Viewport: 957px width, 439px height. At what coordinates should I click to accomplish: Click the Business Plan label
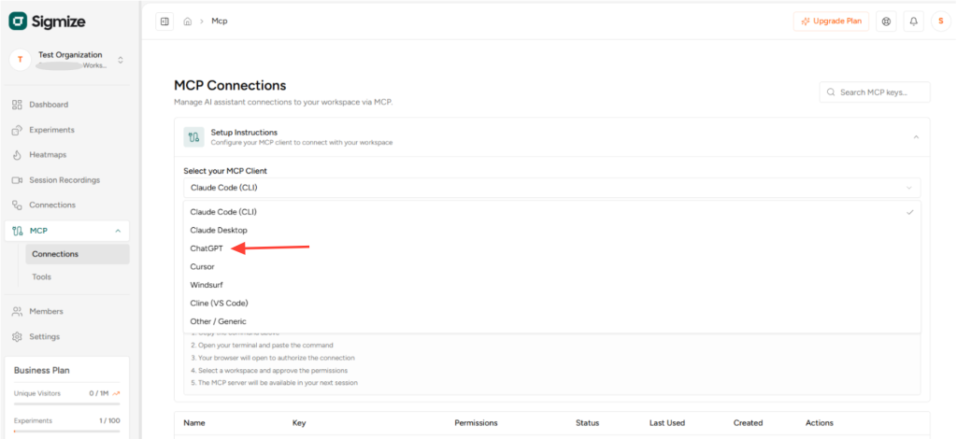(x=41, y=371)
